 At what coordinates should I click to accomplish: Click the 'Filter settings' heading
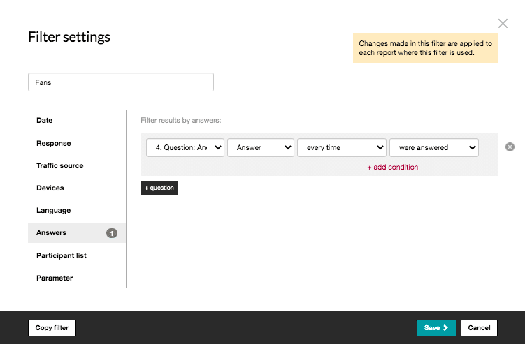coord(69,37)
